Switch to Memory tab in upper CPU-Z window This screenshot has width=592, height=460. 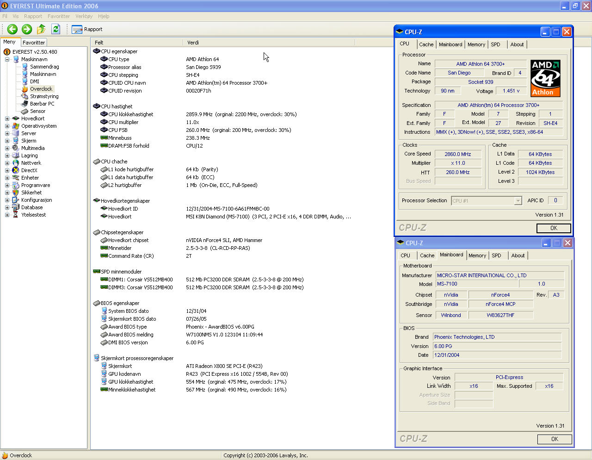pos(476,44)
